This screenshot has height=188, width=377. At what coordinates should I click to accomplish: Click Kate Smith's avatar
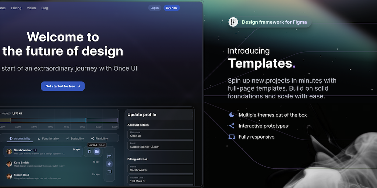9,164
